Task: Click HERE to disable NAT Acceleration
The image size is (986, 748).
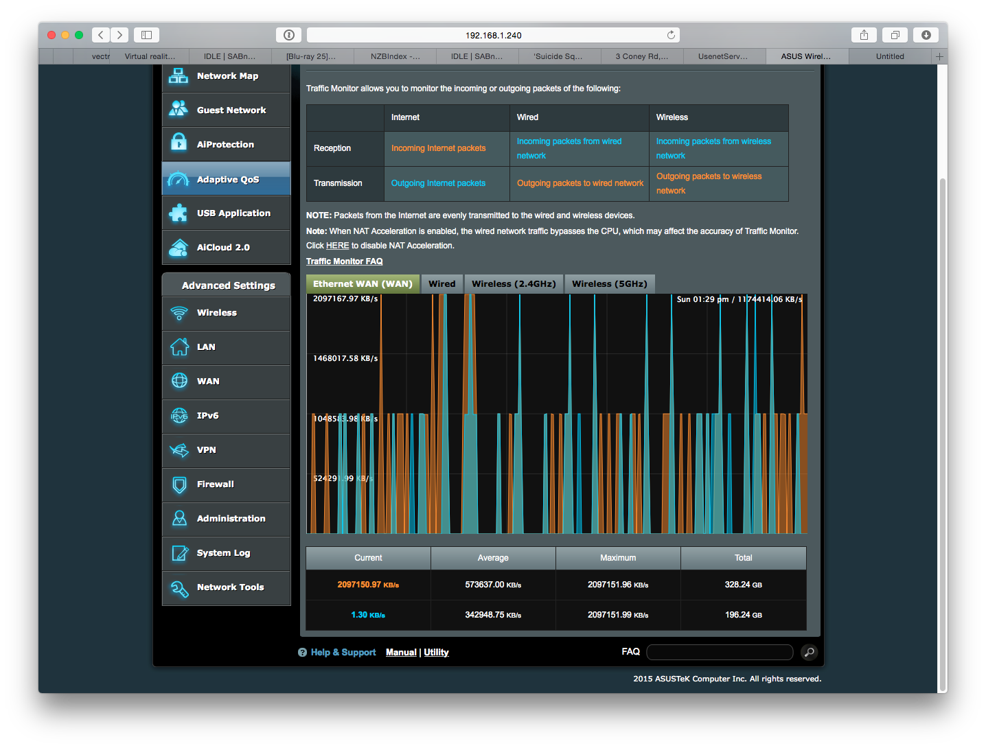Action: 337,245
